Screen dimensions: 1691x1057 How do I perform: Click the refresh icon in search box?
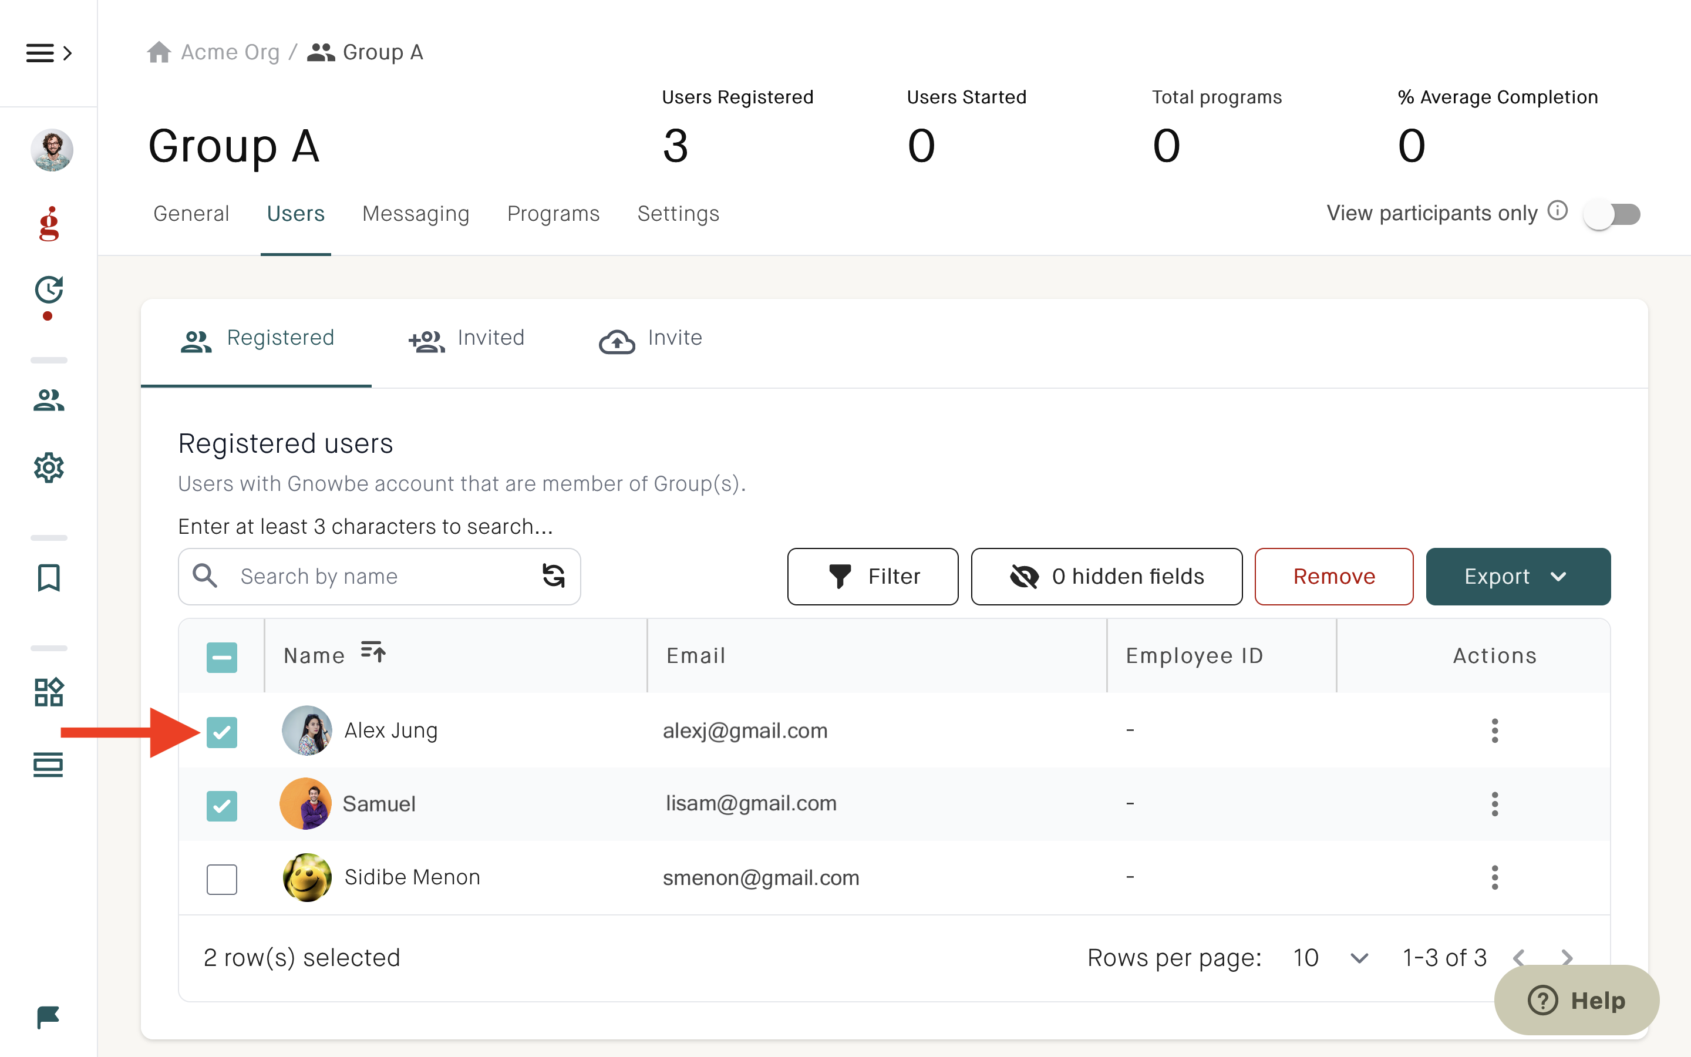click(554, 575)
